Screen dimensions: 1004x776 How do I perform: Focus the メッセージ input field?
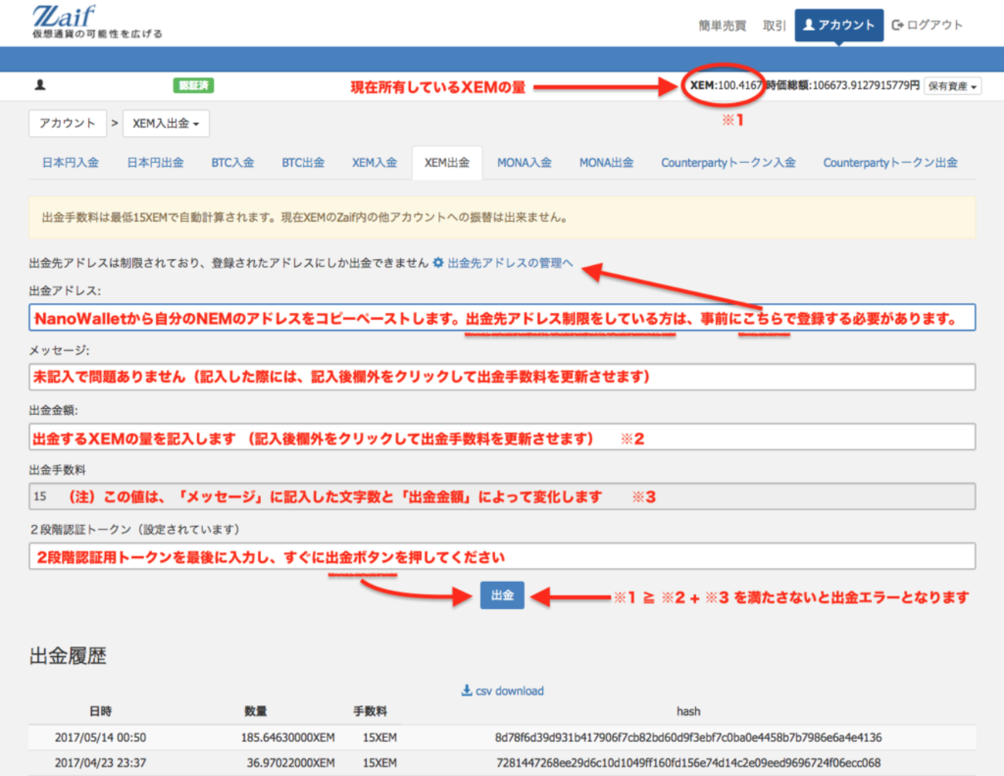[x=502, y=377]
